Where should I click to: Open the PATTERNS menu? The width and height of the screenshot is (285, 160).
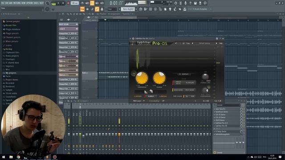17,3
